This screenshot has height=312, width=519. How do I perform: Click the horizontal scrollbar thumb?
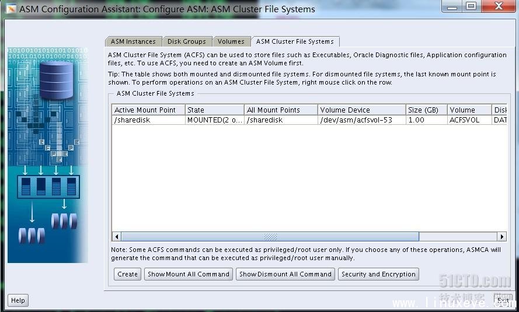[x=270, y=237]
